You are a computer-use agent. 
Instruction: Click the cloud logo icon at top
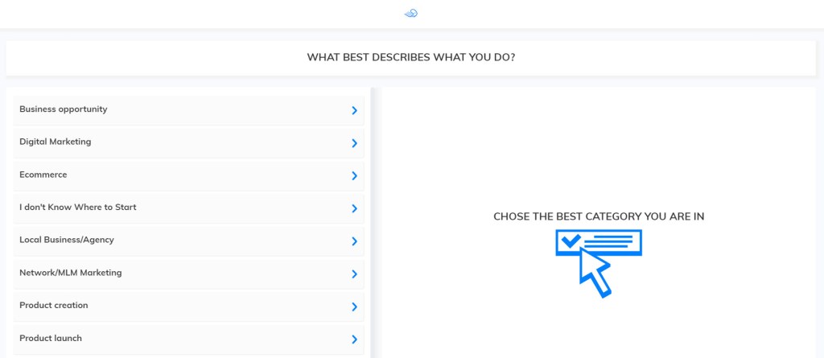(411, 13)
